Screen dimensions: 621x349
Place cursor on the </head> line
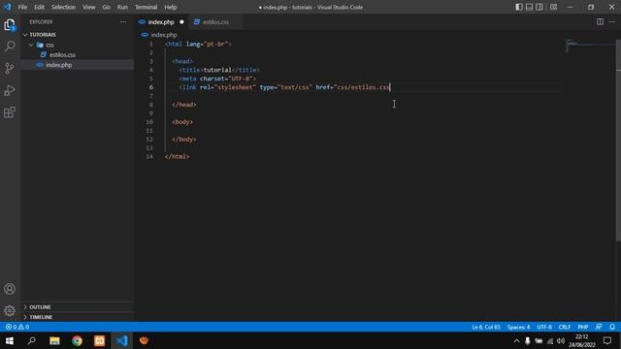[x=184, y=105]
